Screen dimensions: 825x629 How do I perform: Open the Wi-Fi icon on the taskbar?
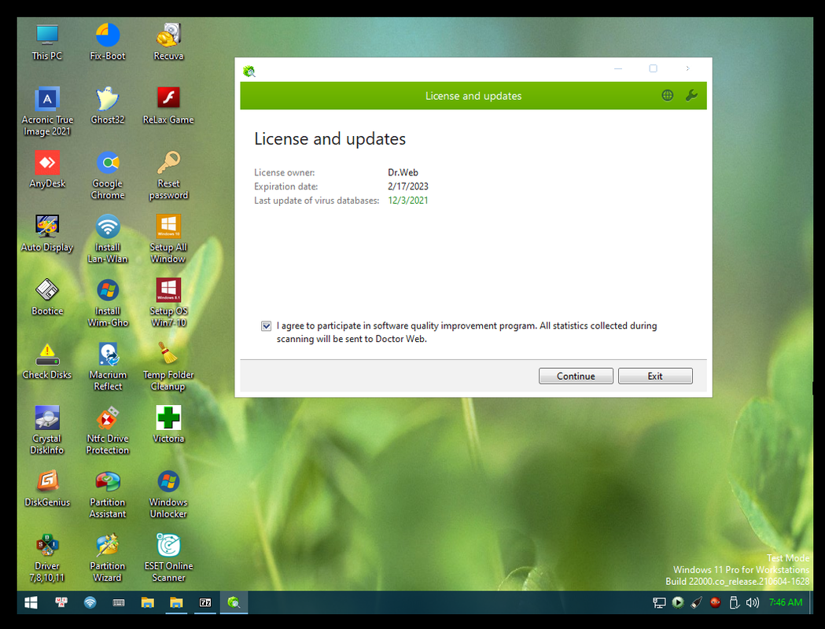[x=90, y=603]
